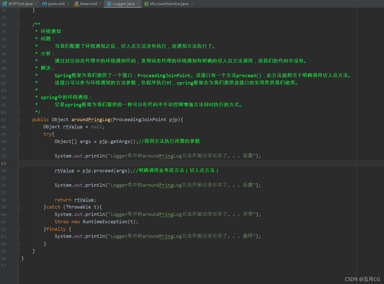Click the println string ending with 异常
This screenshot has width=384, height=284.
pos(182,214)
